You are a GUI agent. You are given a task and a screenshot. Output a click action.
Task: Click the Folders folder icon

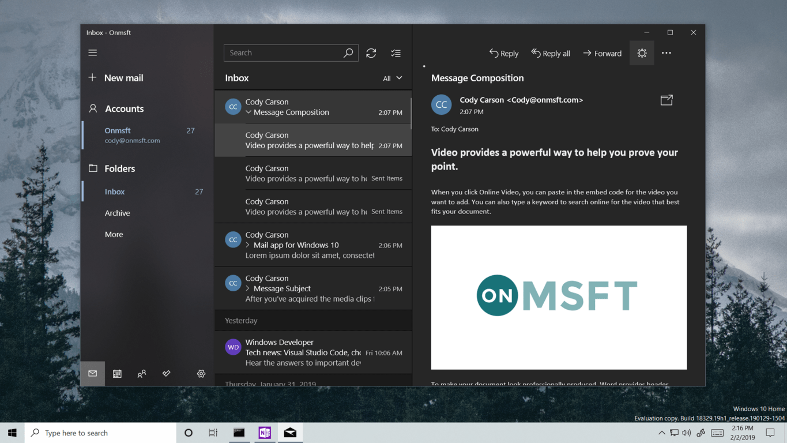point(93,168)
